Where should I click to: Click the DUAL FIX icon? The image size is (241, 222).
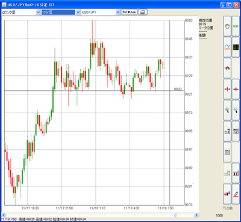coord(227,152)
